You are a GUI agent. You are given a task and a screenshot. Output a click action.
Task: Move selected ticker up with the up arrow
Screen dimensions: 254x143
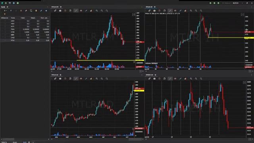(x=11, y=11)
